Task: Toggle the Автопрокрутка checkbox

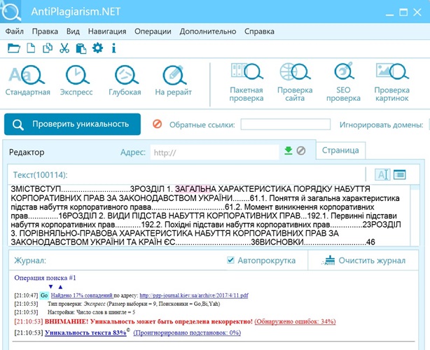Action: point(230,260)
